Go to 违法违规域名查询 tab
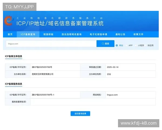 tap(72, 34)
